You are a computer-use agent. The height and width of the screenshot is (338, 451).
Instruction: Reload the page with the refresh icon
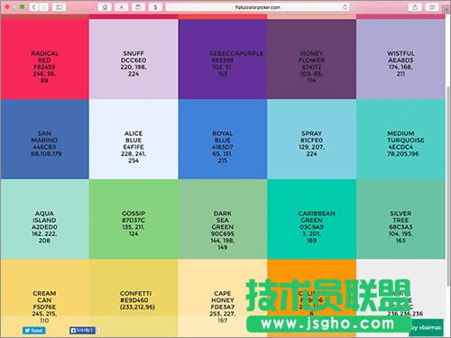point(345,7)
